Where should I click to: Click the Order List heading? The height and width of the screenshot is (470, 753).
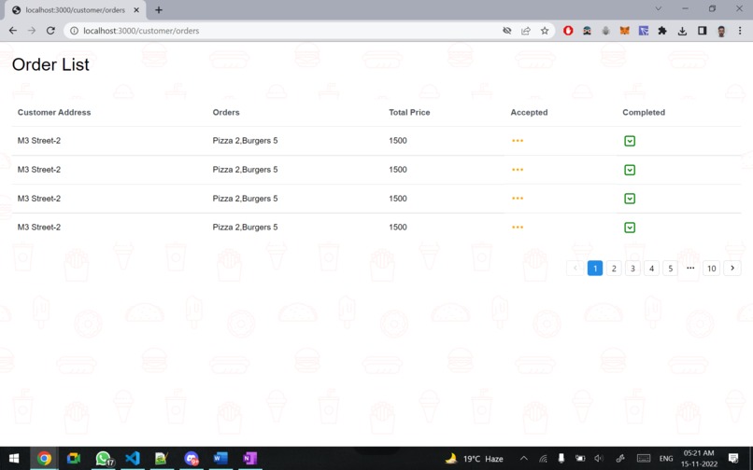(50, 64)
